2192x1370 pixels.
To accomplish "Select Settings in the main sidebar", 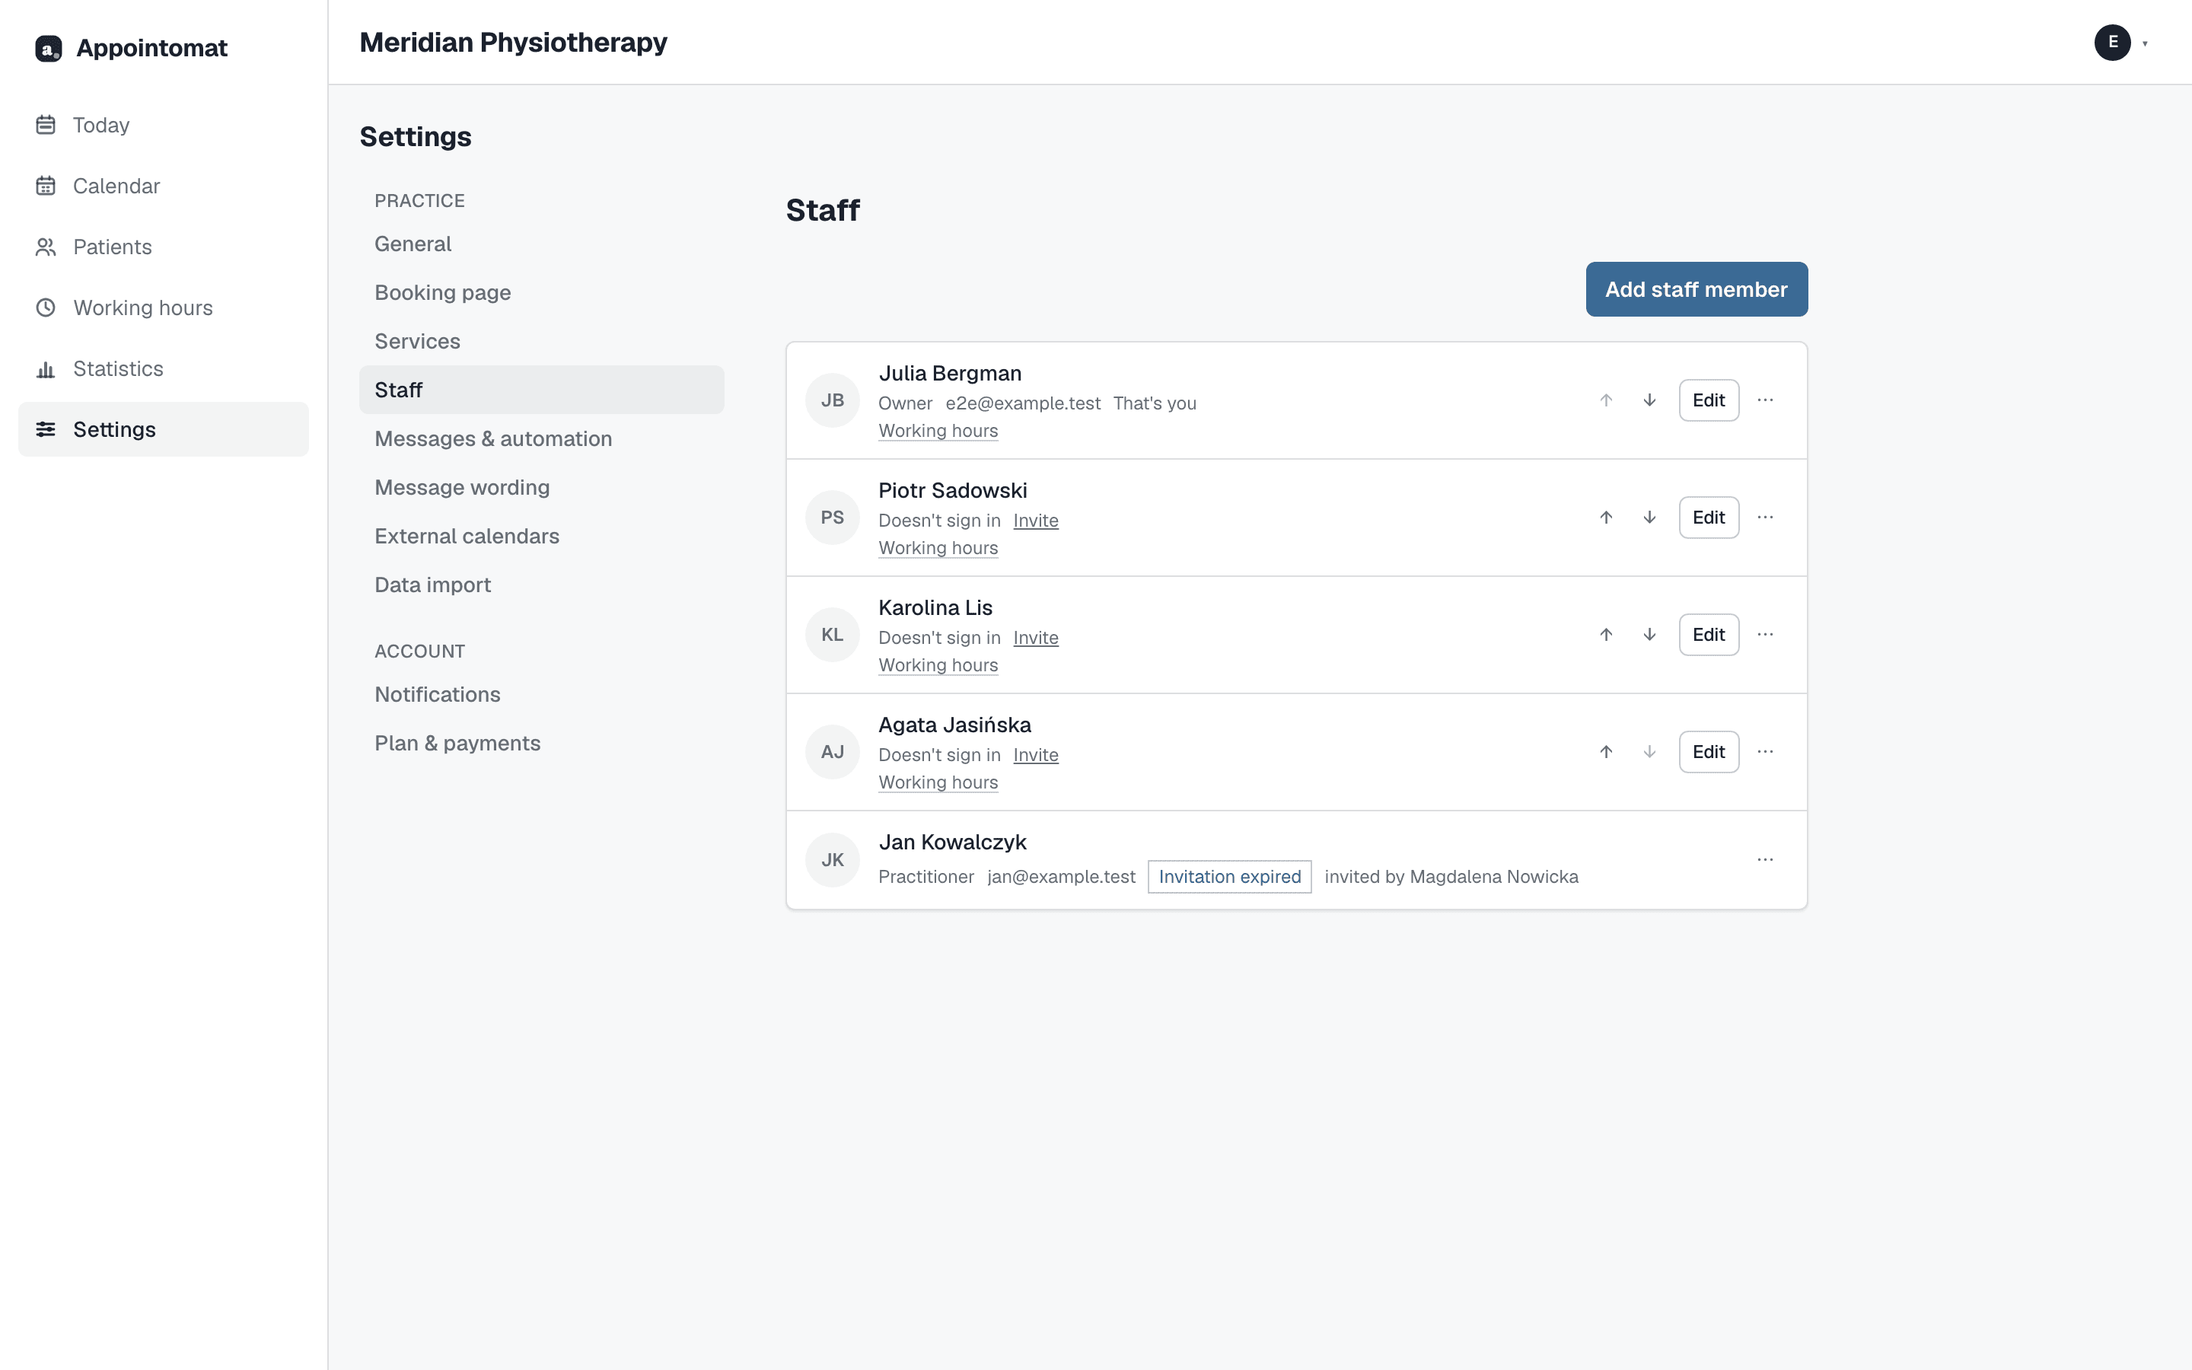I will pyautogui.click(x=163, y=429).
